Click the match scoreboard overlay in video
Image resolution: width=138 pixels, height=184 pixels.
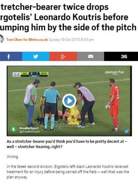click(30, 75)
